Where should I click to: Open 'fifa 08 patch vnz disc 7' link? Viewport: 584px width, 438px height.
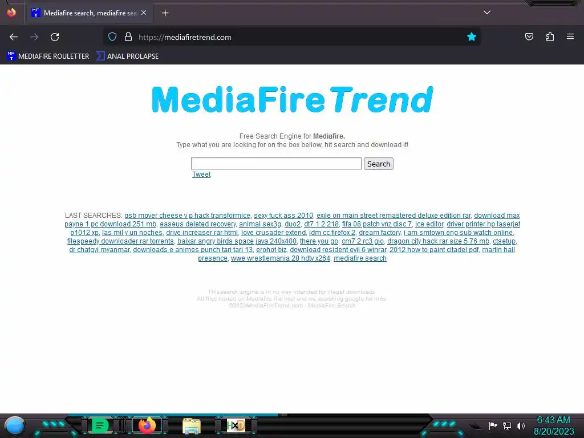point(377,224)
